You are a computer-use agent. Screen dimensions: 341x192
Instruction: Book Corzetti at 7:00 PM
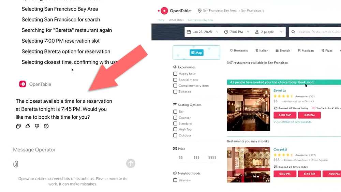pyautogui.click(x=332, y=174)
